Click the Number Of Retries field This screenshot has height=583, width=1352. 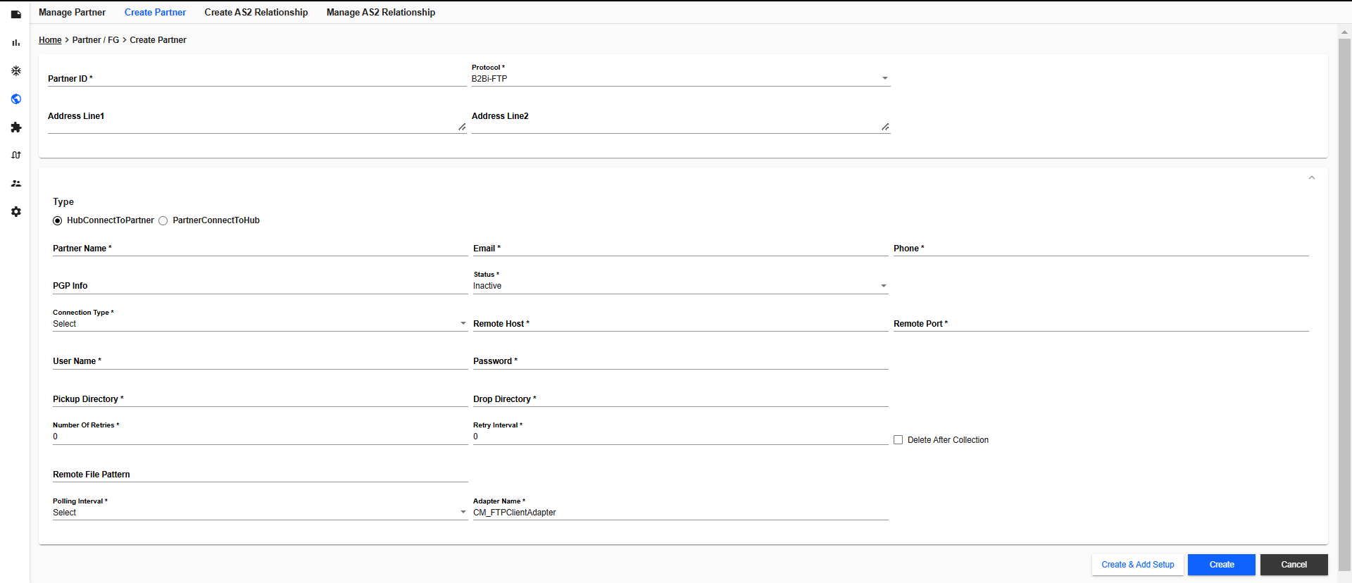coord(260,437)
